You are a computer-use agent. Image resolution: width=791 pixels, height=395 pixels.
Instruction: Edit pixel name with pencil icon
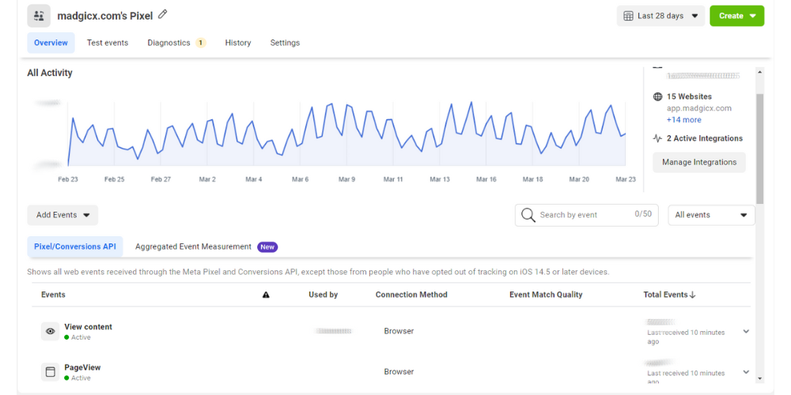coord(162,14)
